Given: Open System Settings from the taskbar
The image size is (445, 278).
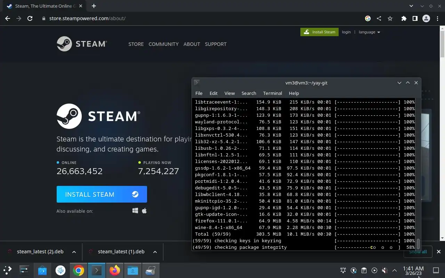Looking at the screenshot, I should click(x=24, y=270).
